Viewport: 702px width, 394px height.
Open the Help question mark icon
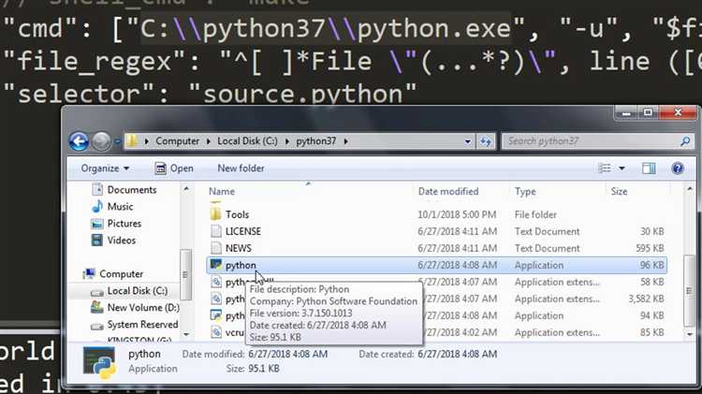tap(680, 168)
